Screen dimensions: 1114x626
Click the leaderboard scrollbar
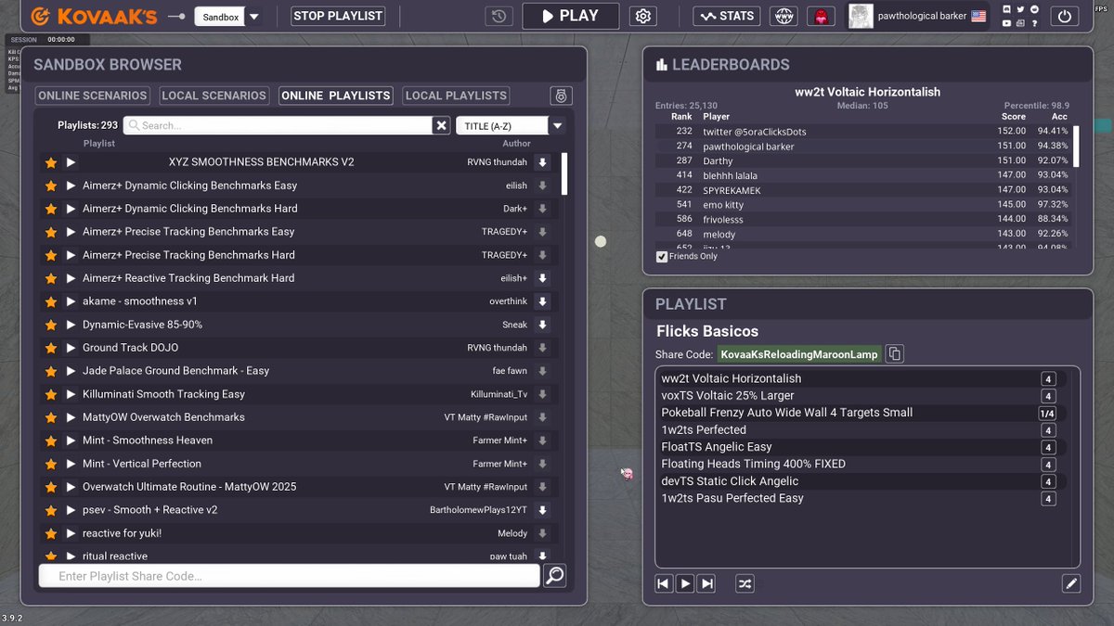click(1077, 148)
